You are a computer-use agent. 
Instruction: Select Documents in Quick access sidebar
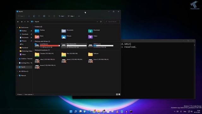coord(25,37)
